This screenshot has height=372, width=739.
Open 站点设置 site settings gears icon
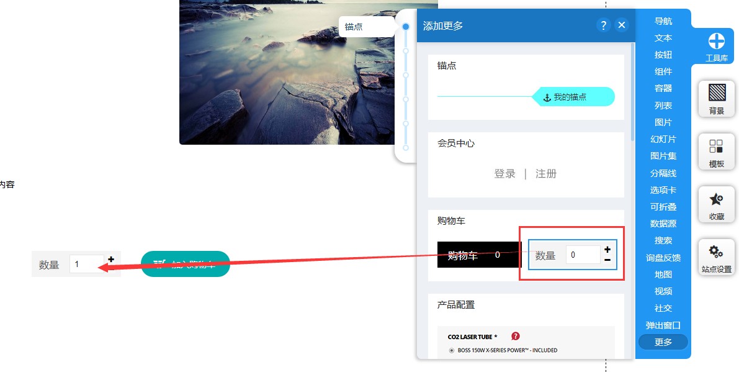(717, 252)
